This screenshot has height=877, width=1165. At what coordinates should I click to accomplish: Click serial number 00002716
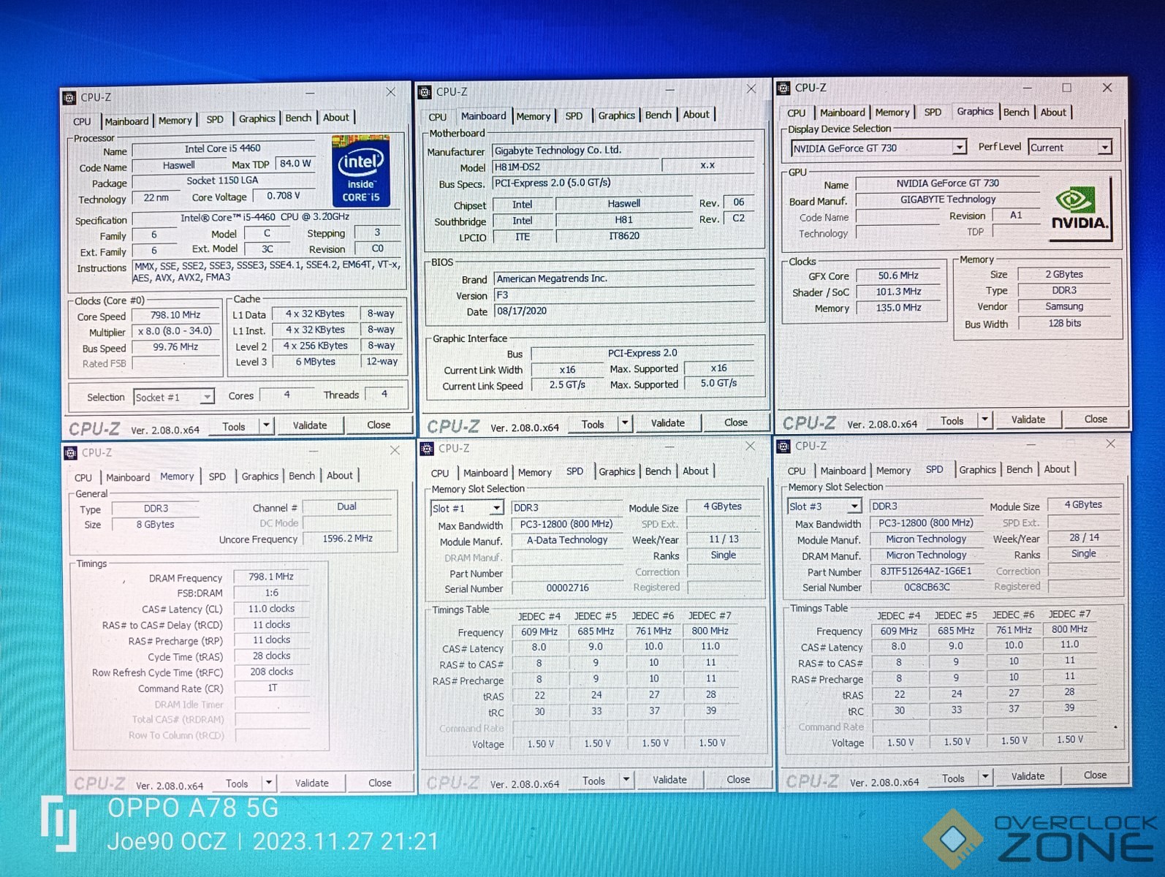568,588
